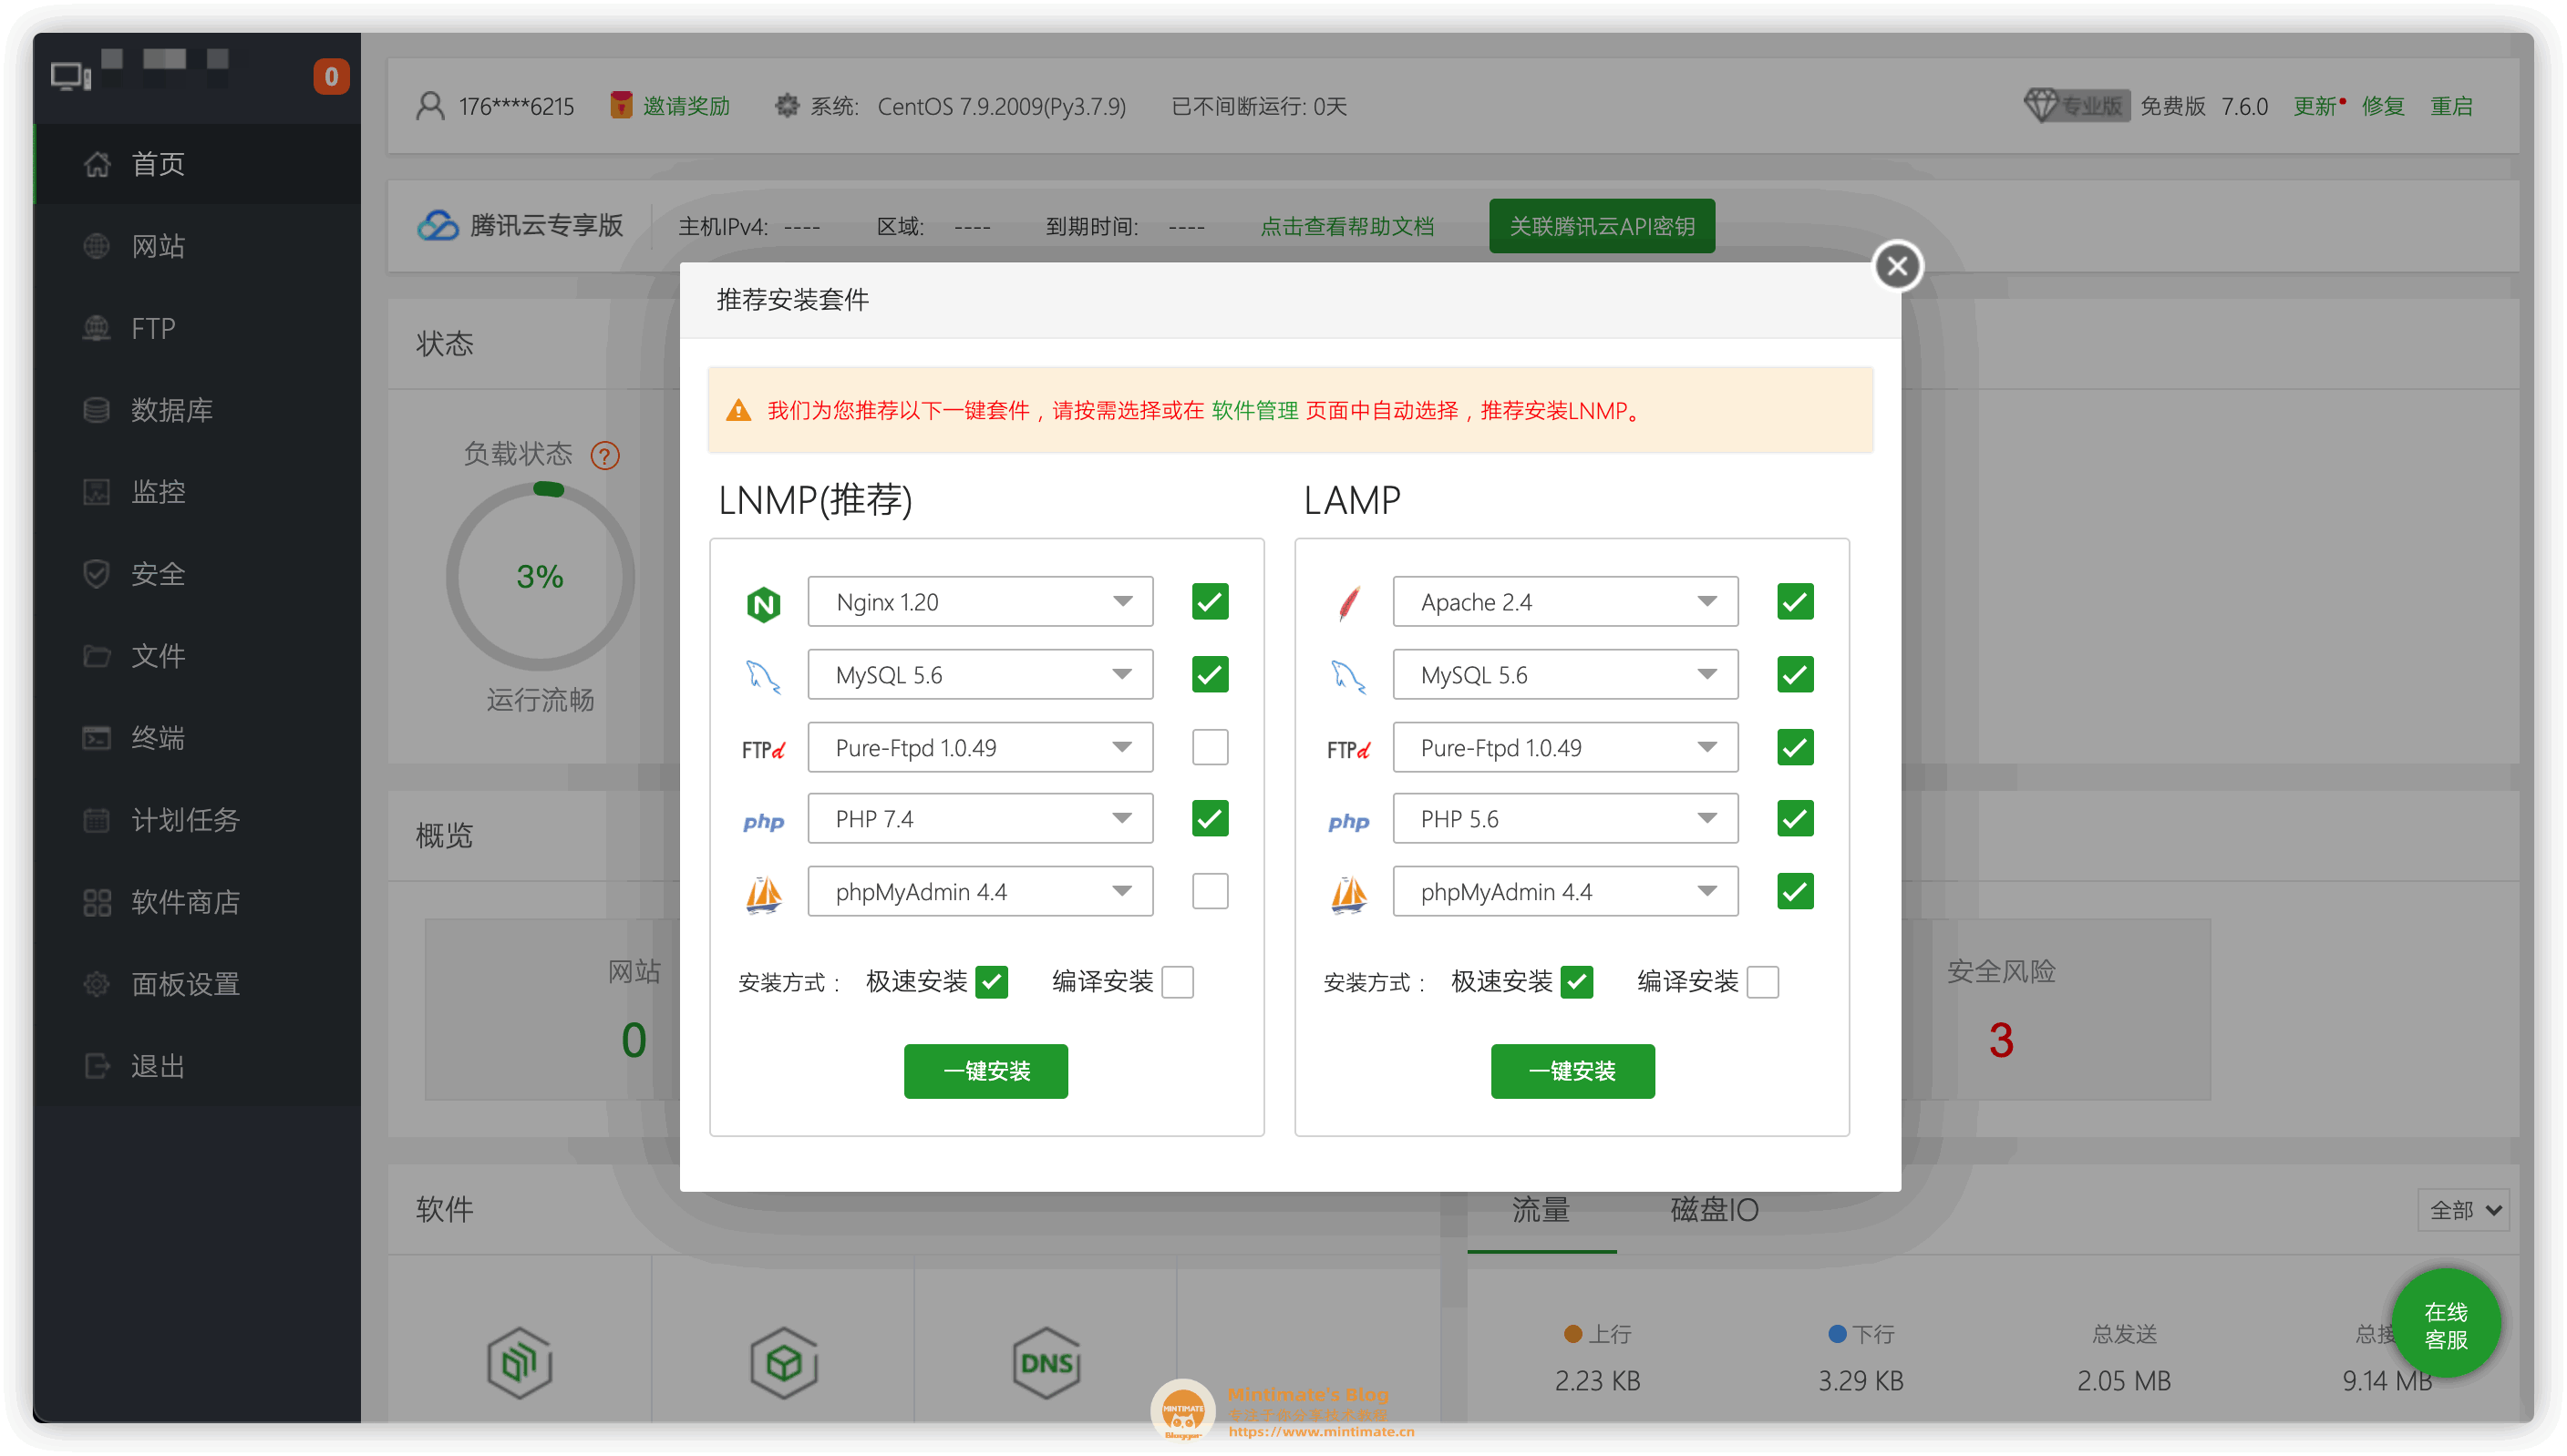Screen dimensions: 2567x1456
Task: Open the PHP 5.6 version dropdown
Action: point(1565,819)
